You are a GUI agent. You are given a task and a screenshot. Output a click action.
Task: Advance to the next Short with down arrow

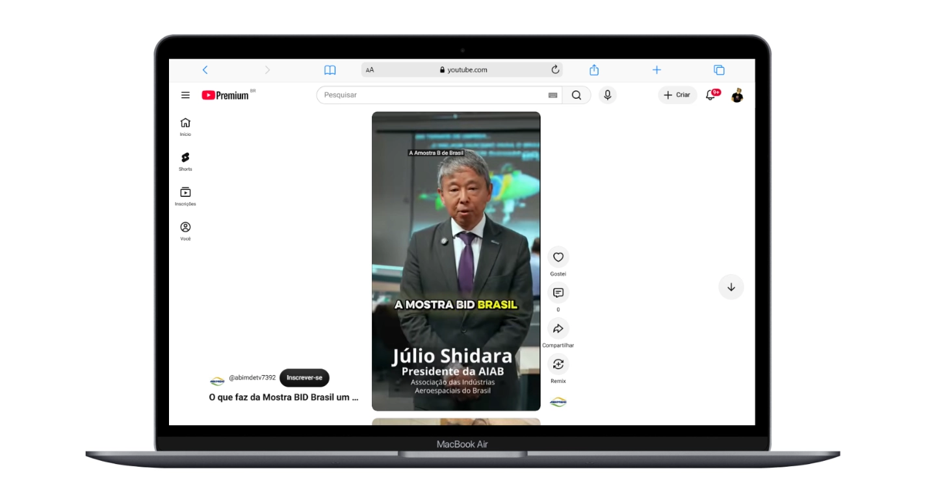(731, 287)
